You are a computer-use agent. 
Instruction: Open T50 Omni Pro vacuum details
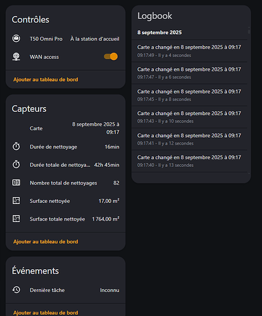point(66,39)
